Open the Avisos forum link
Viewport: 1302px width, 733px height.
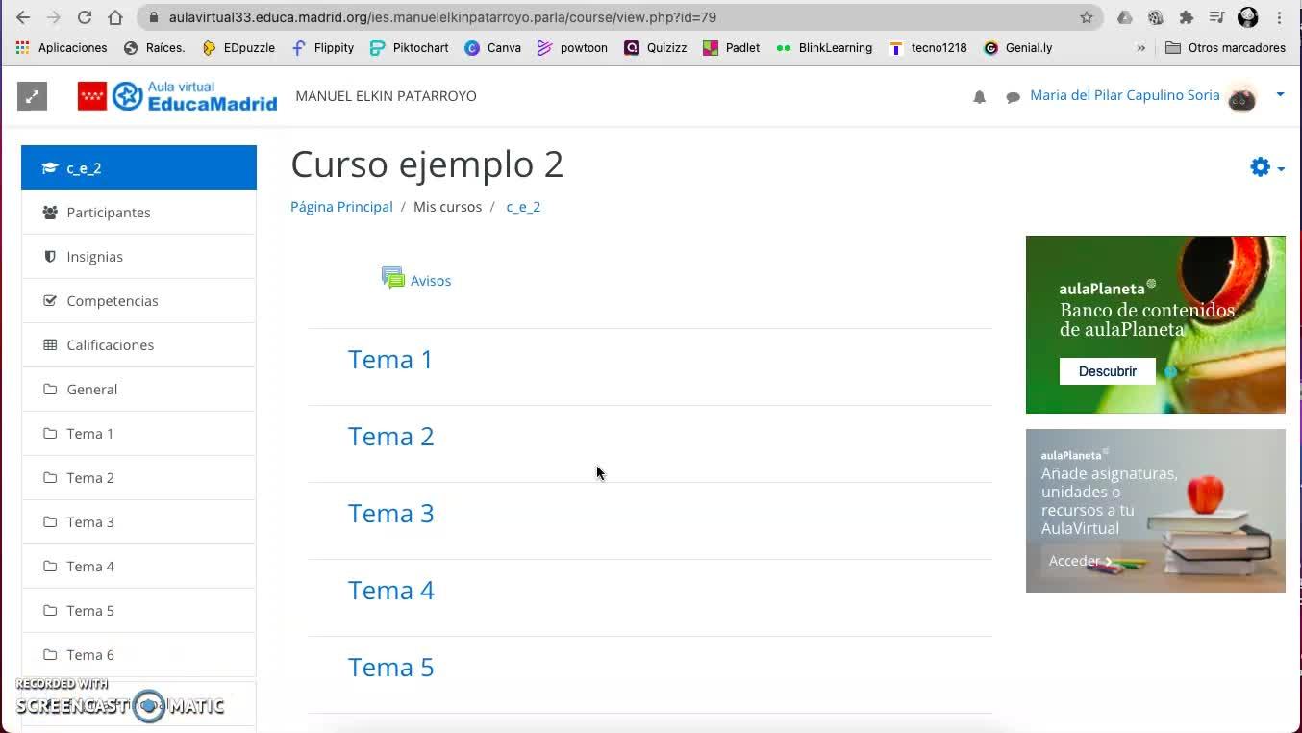[431, 281]
